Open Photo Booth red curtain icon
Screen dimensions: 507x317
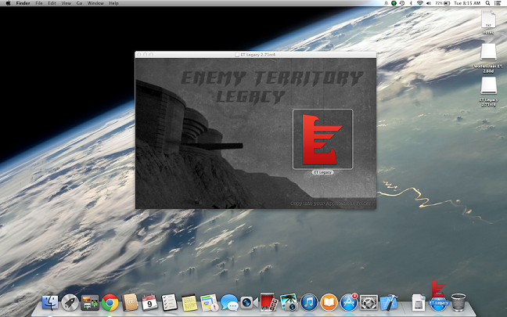pos(269,303)
